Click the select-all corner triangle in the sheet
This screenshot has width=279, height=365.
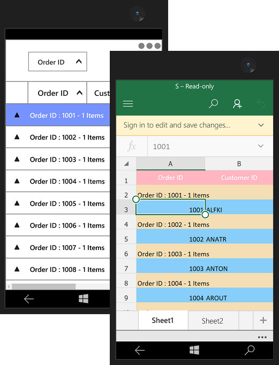click(126, 164)
